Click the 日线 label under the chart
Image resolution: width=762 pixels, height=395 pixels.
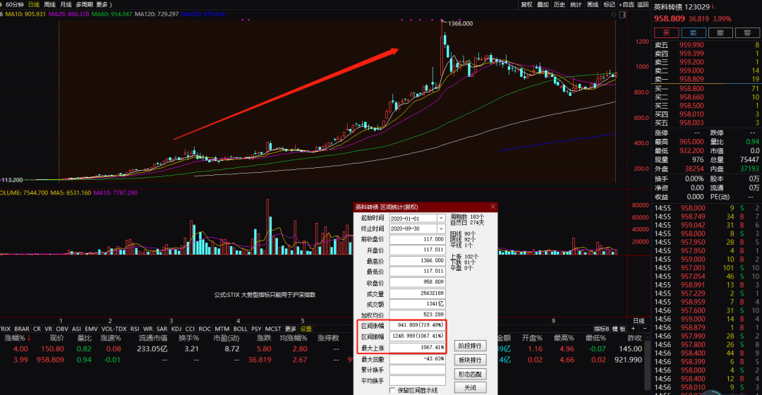pyautogui.click(x=639, y=321)
